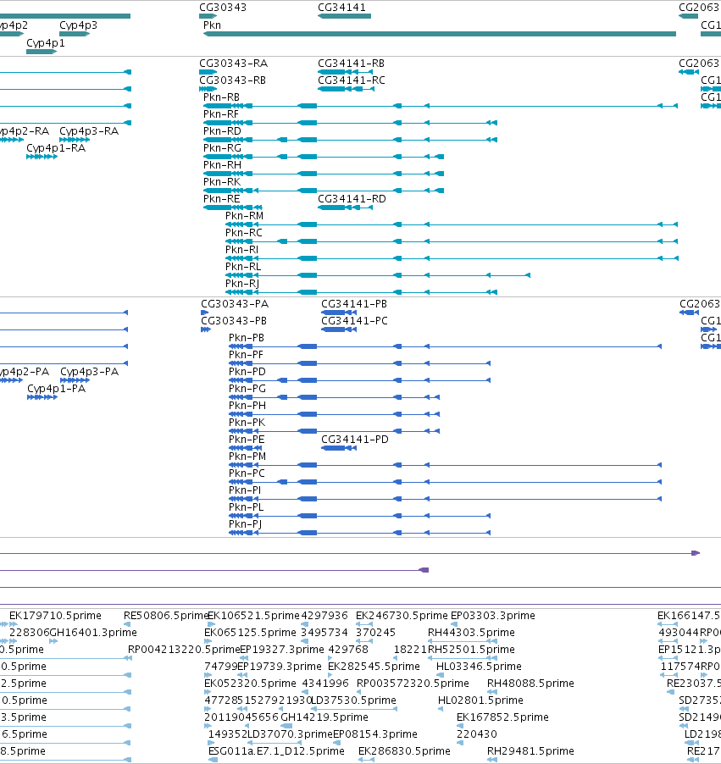Viewport: 721px width, 764px height.
Task: Click the CG30343 gene label
Action: click(223, 8)
